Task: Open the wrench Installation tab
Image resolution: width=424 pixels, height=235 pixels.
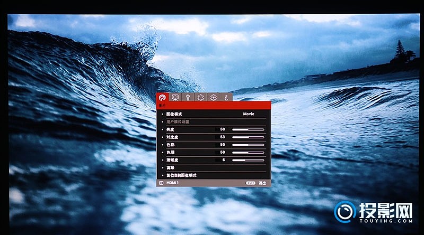Action: point(188,97)
